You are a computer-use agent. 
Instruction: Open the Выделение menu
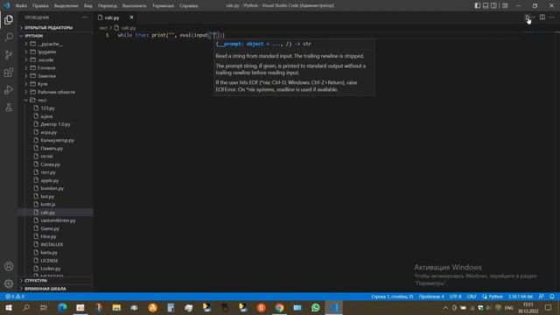tap(66, 6)
